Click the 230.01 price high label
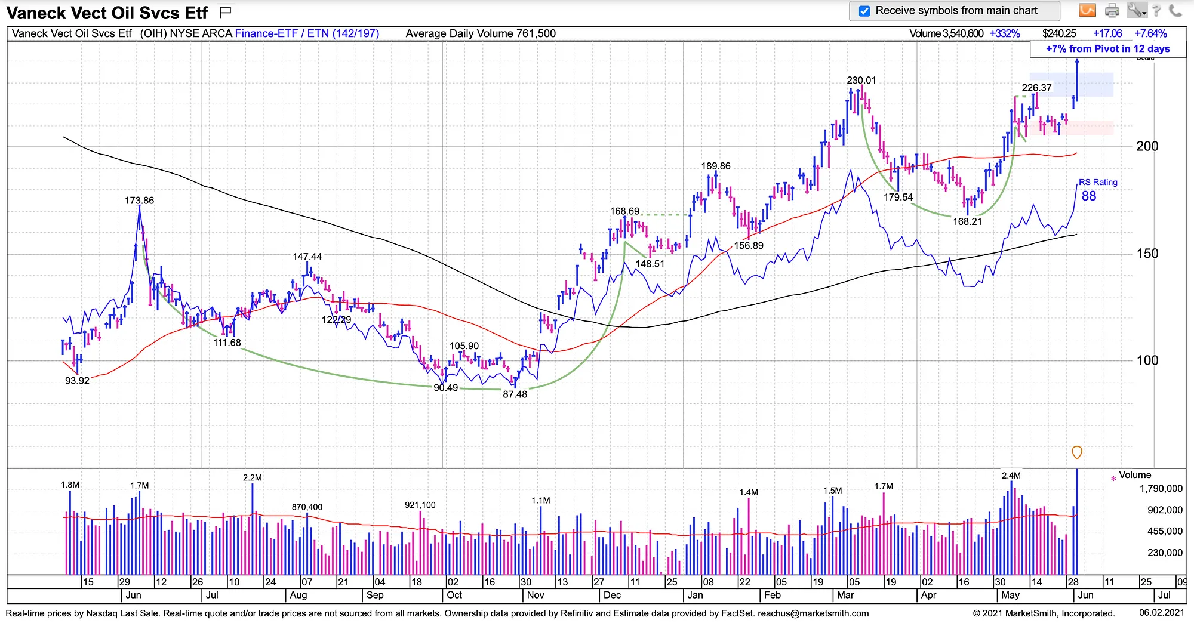 (861, 80)
